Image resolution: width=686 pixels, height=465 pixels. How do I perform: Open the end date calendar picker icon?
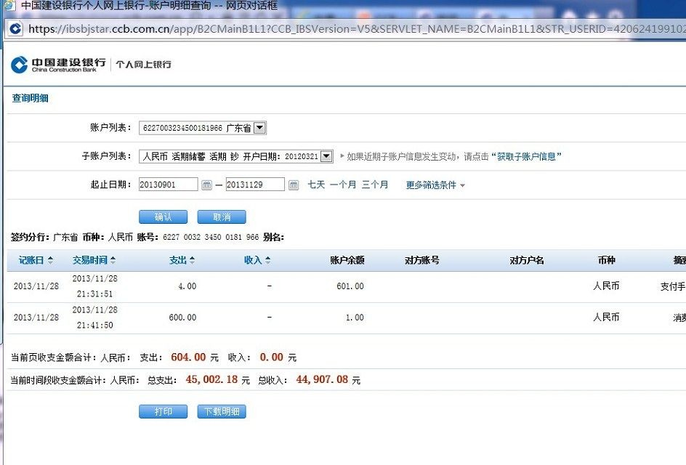(x=294, y=185)
